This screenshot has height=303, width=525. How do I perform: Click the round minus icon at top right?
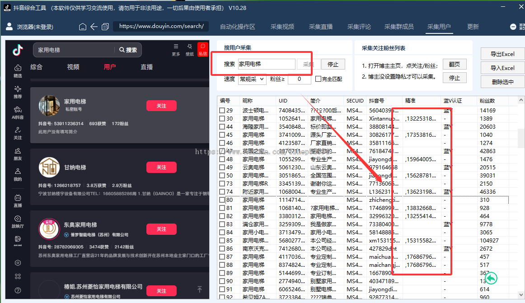point(513,27)
